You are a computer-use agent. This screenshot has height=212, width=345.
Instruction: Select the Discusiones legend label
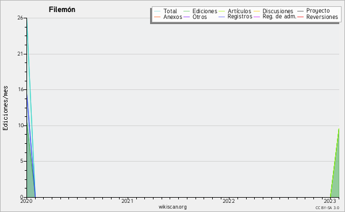click(x=278, y=11)
